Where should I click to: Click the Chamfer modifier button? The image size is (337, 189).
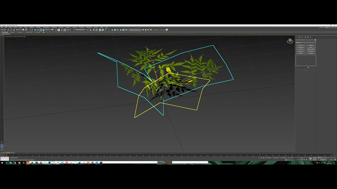(301, 53)
